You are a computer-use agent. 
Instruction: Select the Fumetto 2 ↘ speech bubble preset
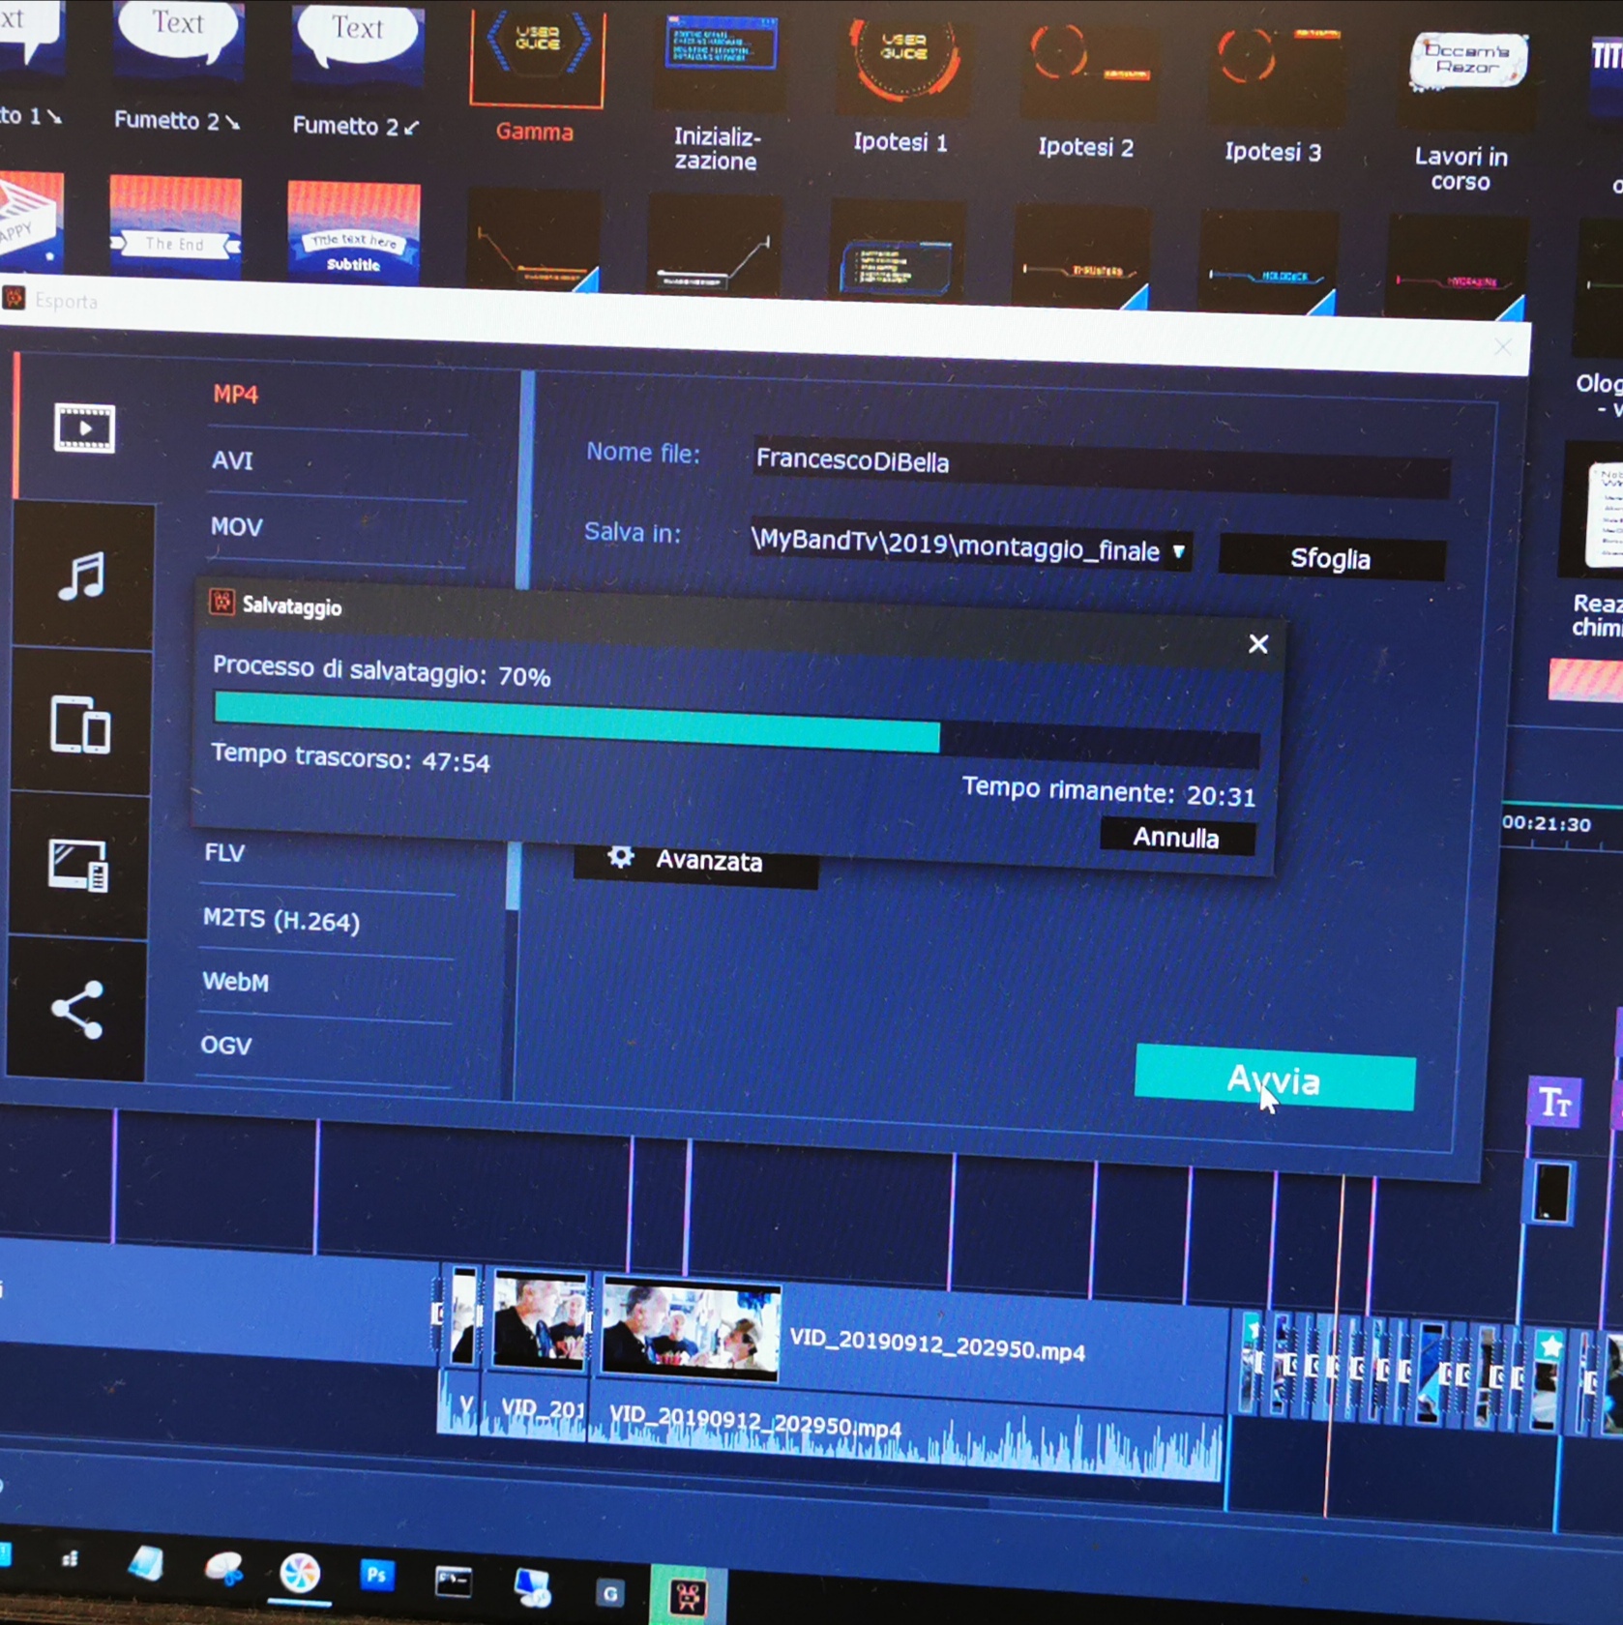(176, 68)
